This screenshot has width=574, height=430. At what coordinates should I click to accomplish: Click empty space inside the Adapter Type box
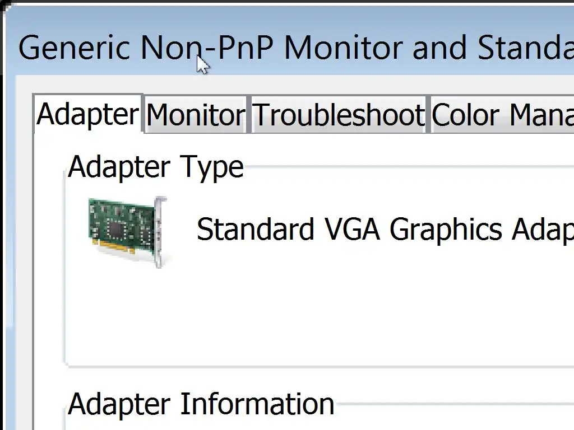click(336, 314)
